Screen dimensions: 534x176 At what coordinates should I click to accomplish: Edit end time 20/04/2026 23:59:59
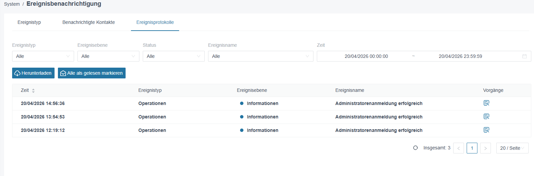(460, 56)
